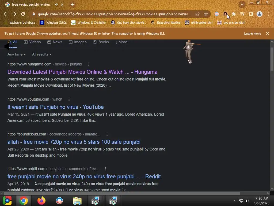Toggle the side panel icon
This screenshot has width=274, height=206.
[251, 14]
